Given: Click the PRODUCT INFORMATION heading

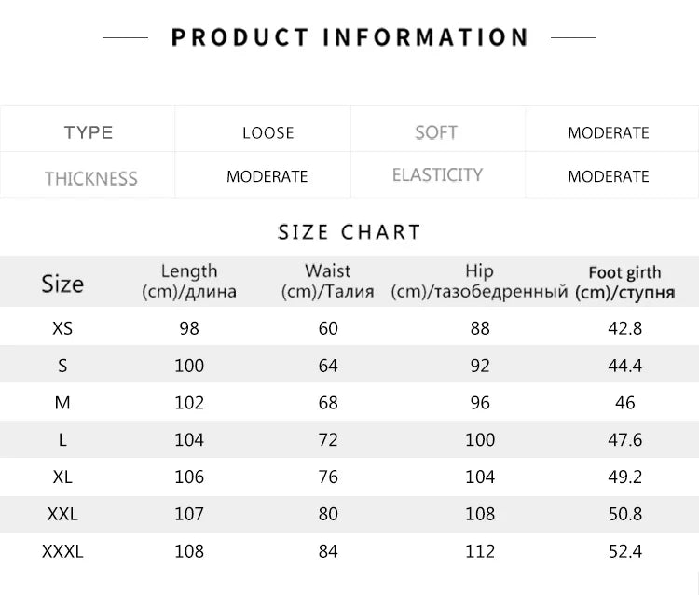Looking at the screenshot, I should (x=349, y=37).
